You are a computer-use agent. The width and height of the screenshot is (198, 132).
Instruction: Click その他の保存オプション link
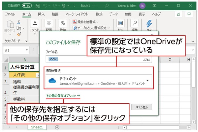63,96
